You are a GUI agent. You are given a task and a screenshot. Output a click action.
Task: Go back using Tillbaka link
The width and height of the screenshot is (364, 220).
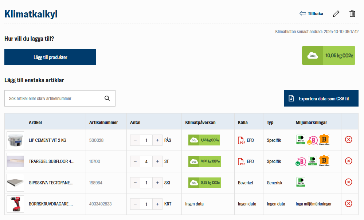coord(311,14)
